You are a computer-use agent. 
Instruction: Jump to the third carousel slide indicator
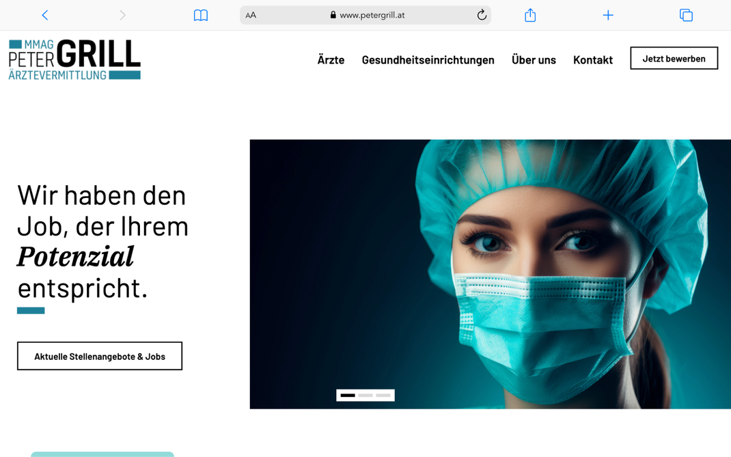[383, 396]
